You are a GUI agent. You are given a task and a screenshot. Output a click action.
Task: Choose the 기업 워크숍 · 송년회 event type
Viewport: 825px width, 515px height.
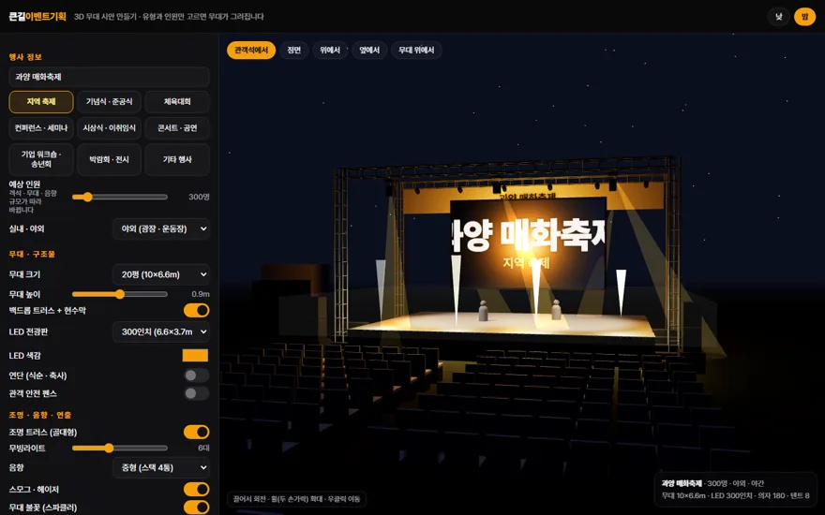(41, 159)
